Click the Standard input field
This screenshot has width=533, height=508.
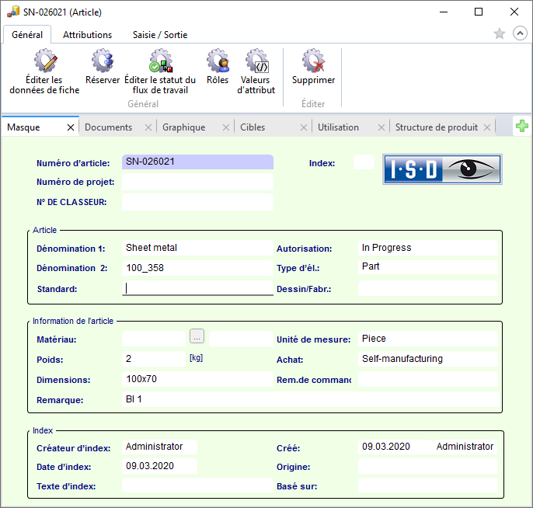click(x=198, y=288)
